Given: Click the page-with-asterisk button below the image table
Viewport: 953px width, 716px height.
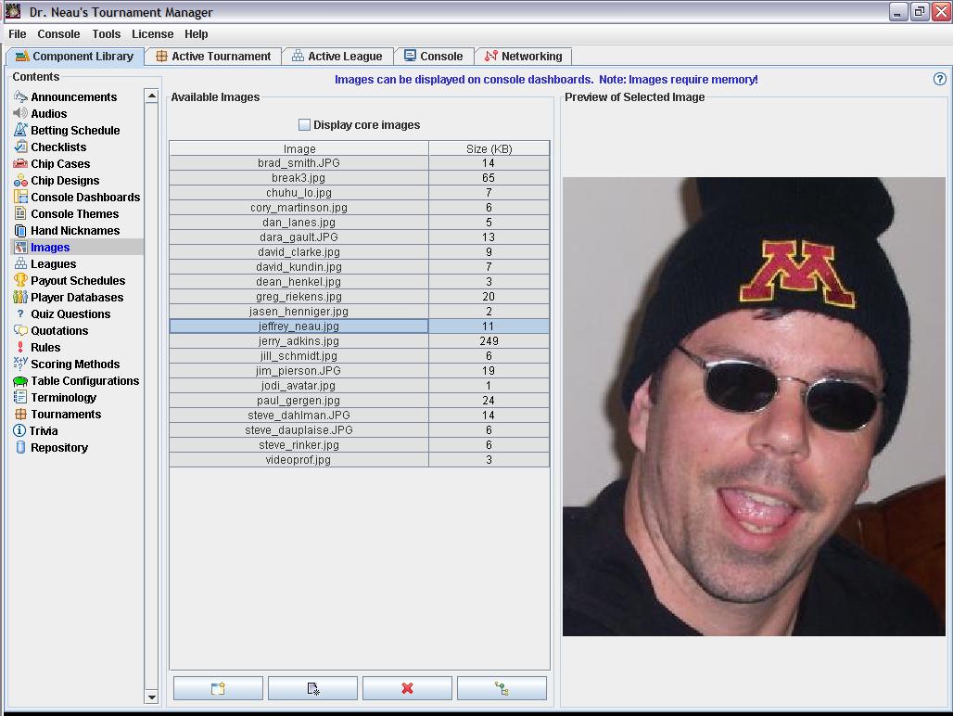Looking at the screenshot, I should pyautogui.click(x=313, y=688).
